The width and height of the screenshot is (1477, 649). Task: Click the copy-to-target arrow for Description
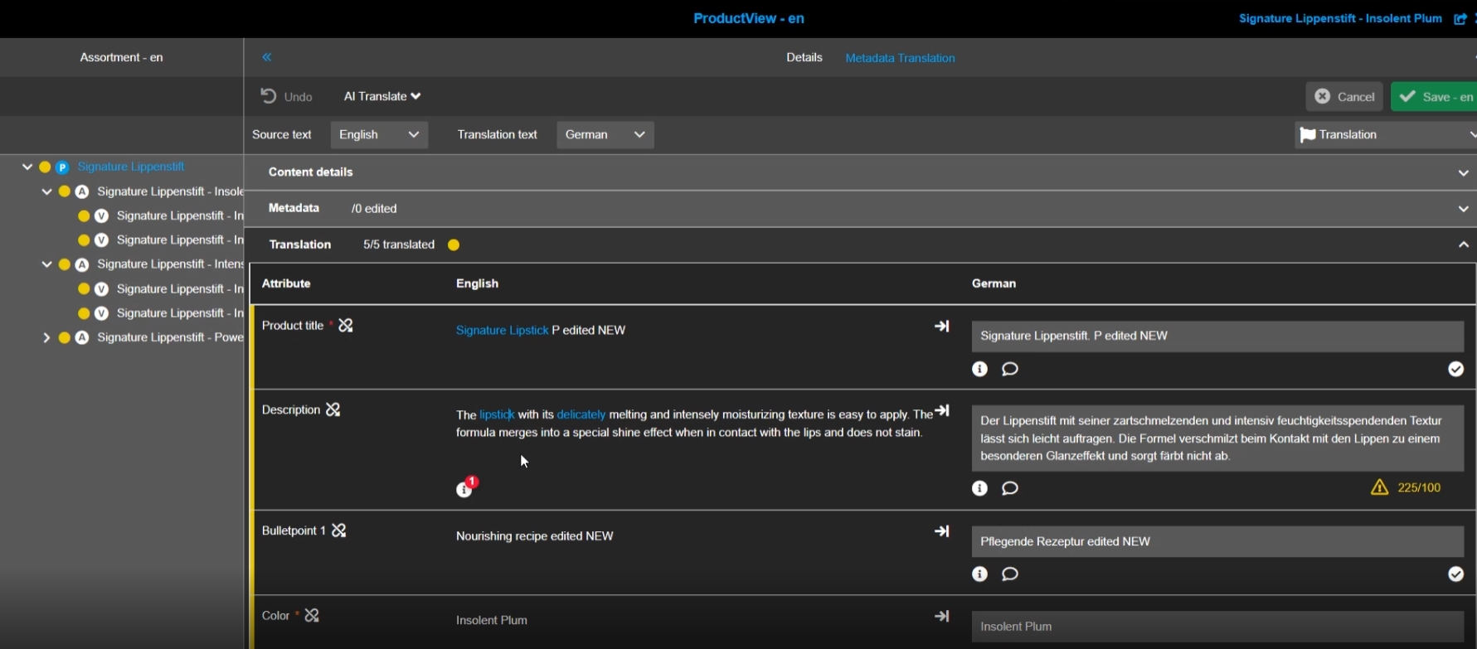[x=942, y=411]
